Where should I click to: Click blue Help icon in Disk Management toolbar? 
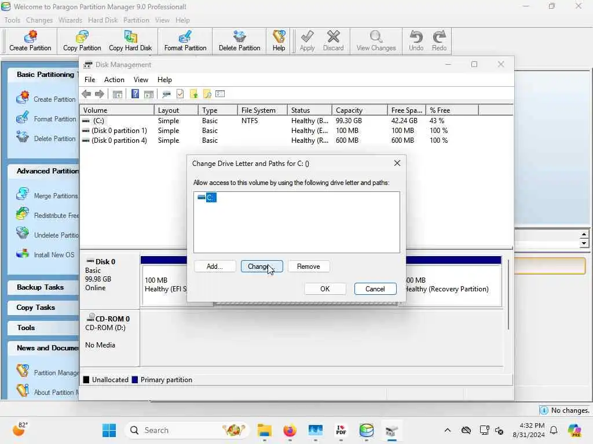coord(135,94)
